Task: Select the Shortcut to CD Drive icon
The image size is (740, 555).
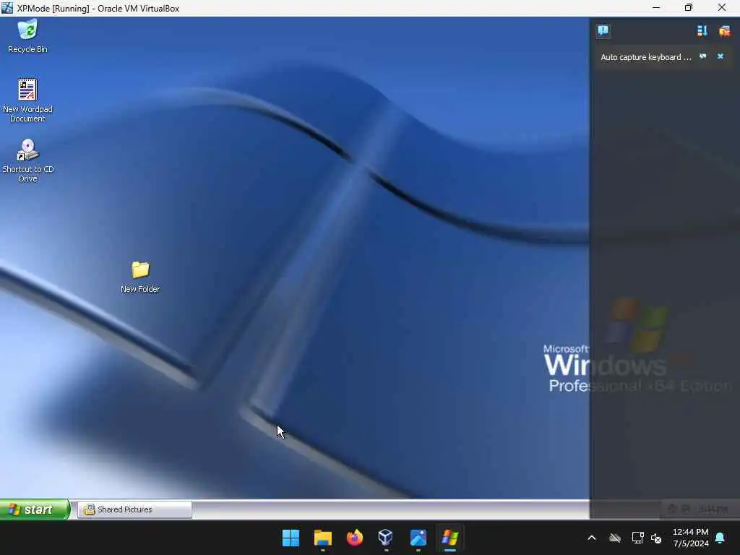Action: 28,160
